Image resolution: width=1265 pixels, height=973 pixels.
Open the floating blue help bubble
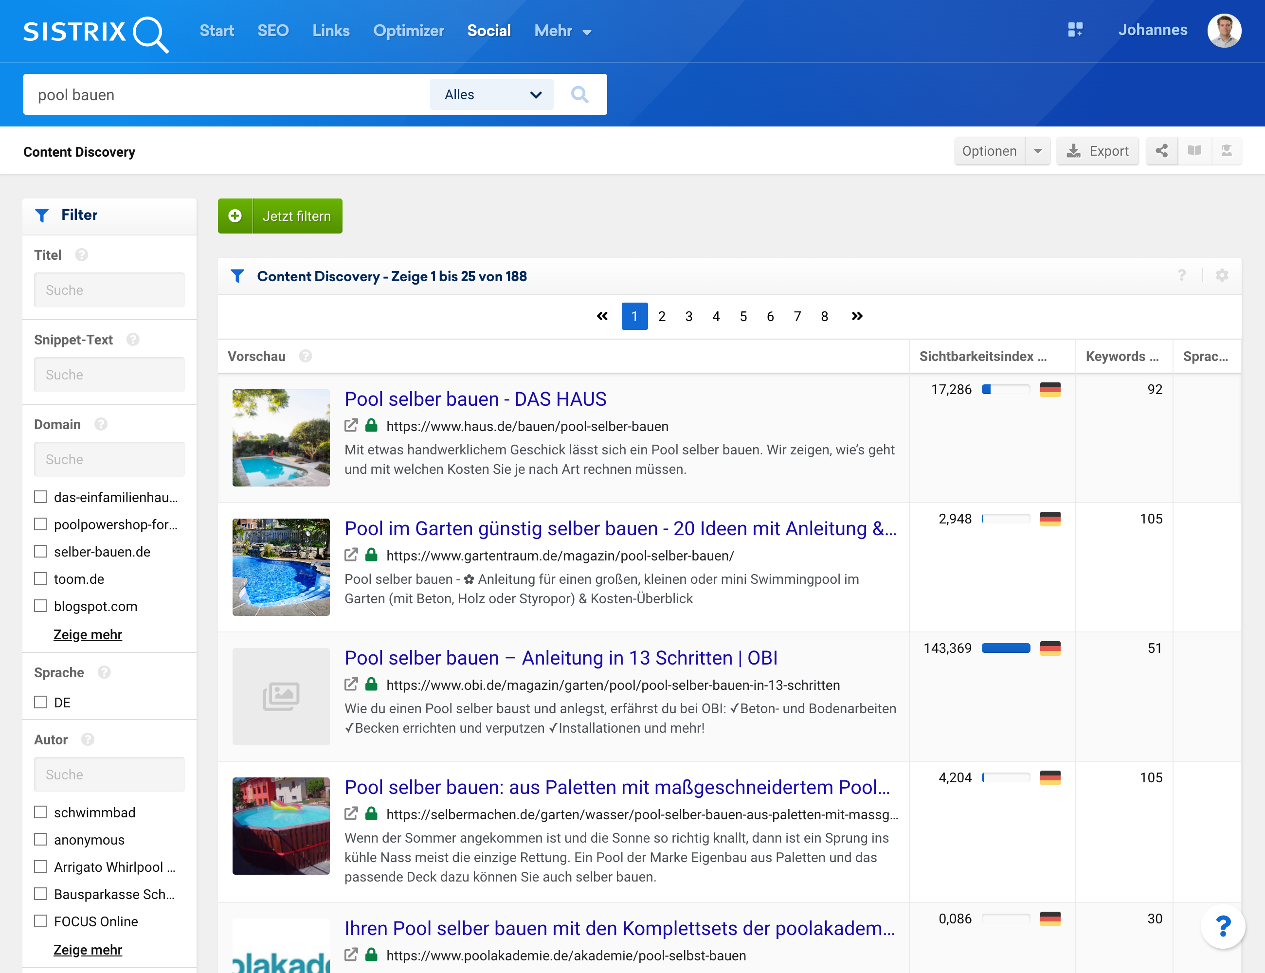[1222, 926]
